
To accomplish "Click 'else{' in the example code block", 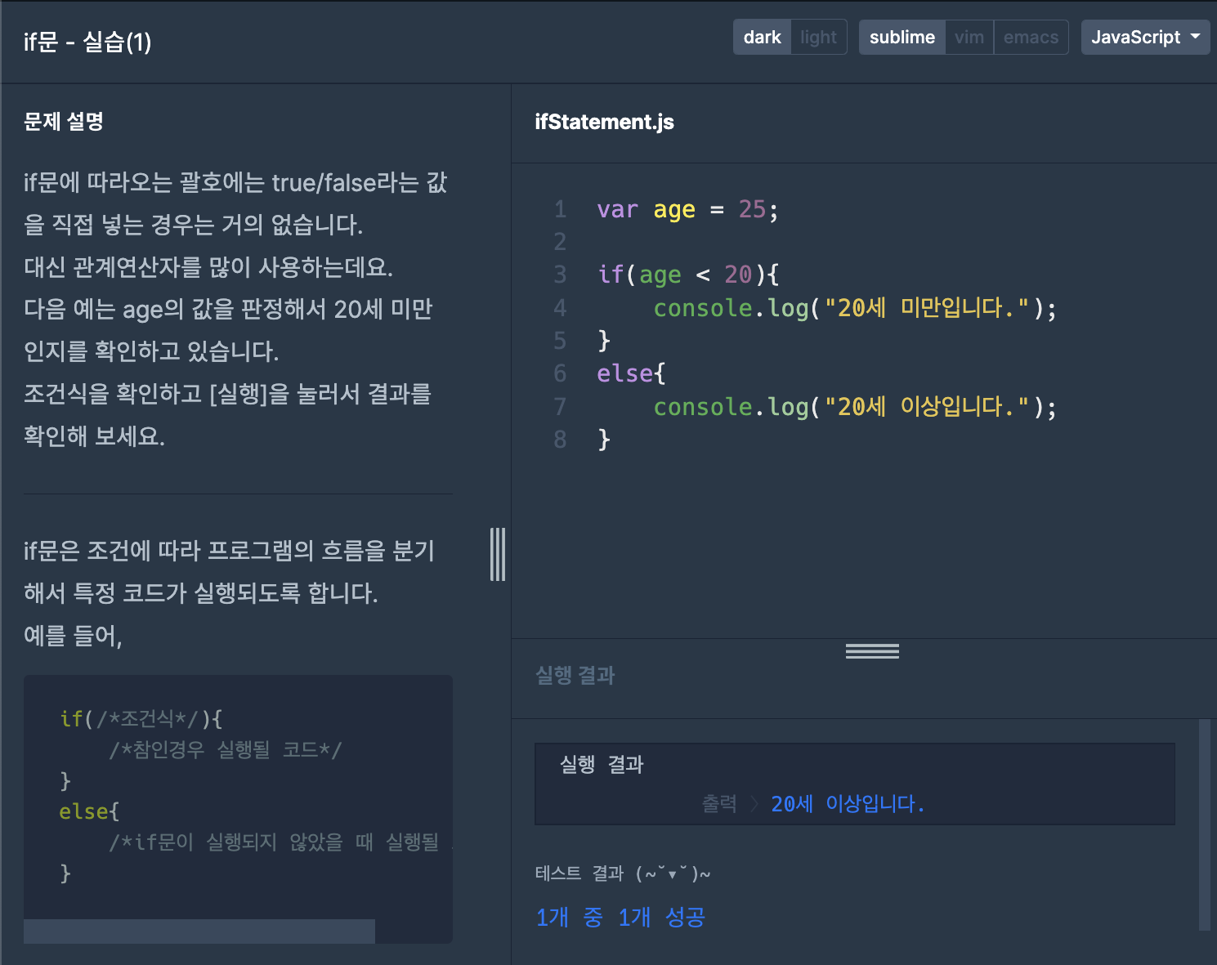I will 89,811.
